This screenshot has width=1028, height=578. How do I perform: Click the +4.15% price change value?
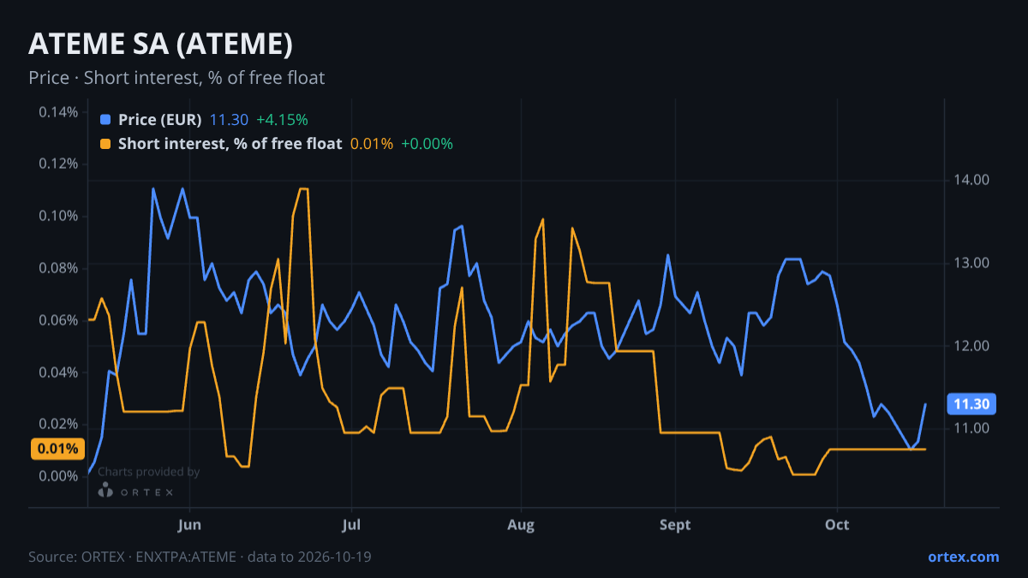point(282,120)
